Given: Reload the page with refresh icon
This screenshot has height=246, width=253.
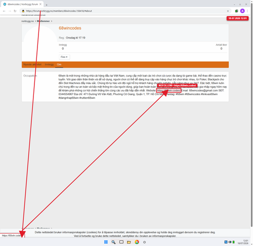Looking at the screenshot, I should [15, 11].
